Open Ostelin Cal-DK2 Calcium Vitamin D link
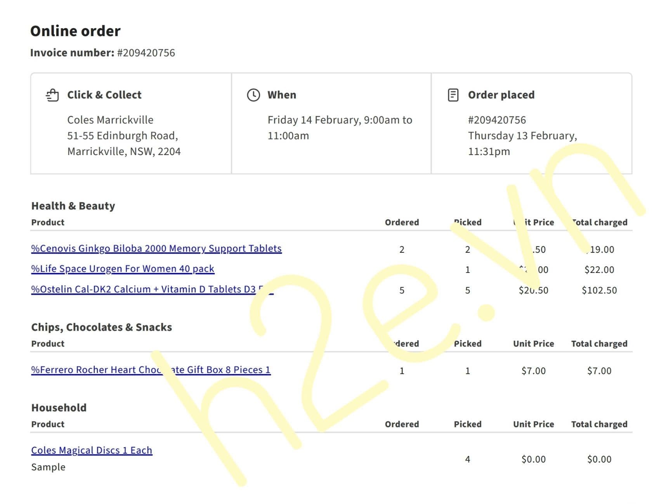The width and height of the screenshot is (659, 504). (144, 289)
